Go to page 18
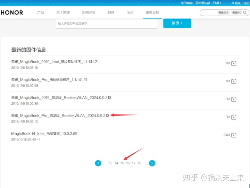This screenshot has height=188, width=250. (x=140, y=163)
